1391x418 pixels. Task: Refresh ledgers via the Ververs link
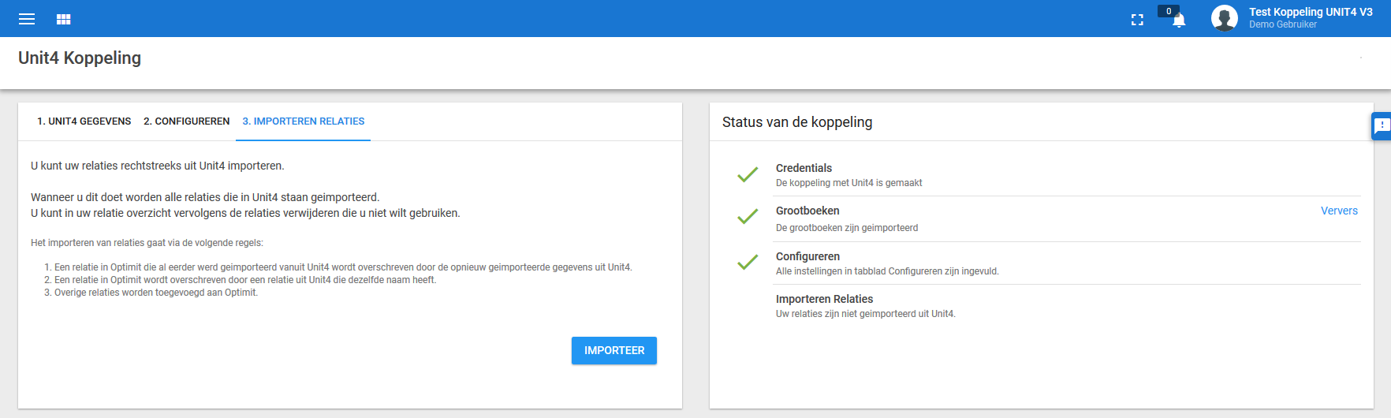coord(1339,211)
